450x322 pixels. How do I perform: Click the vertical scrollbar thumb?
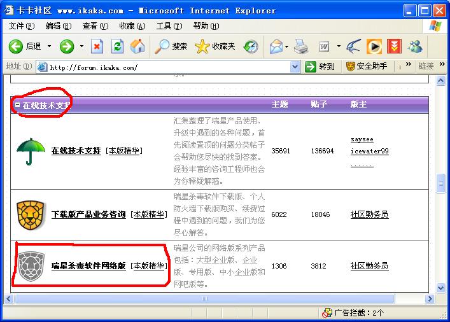pyautogui.click(x=441, y=183)
